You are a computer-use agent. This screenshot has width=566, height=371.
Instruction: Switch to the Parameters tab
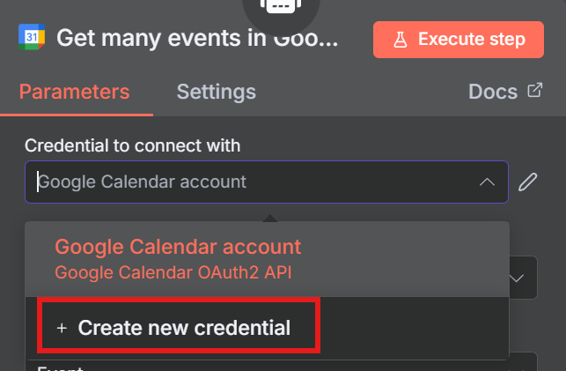[x=74, y=92]
